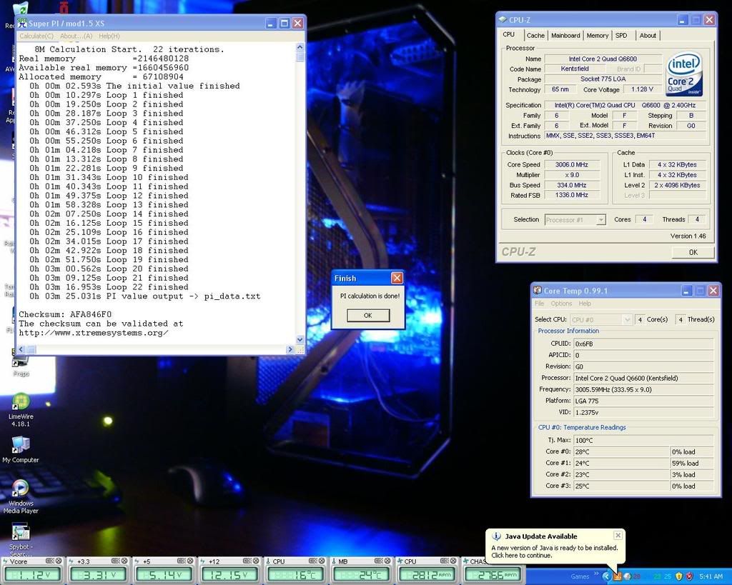Open the Help menu in Core Temp

point(585,304)
